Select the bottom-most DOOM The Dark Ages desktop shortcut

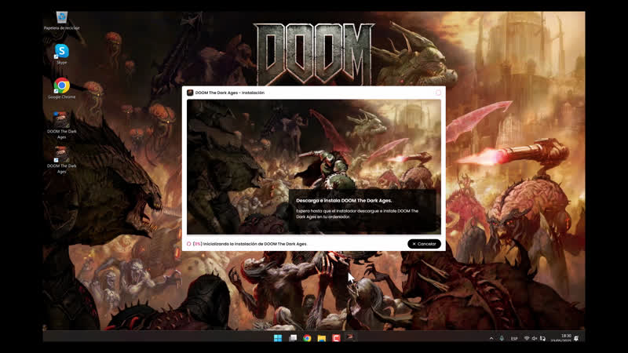point(61,160)
